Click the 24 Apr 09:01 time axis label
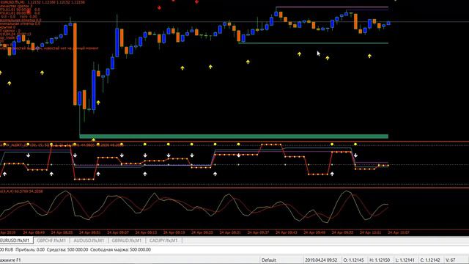Image resolution: width=469 pixels, height=264 pixels. [89, 232]
